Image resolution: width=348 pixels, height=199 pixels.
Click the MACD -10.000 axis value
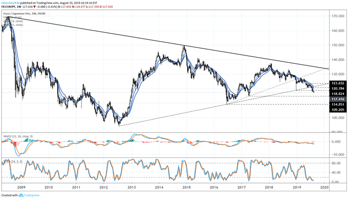pyautogui.click(x=338, y=155)
